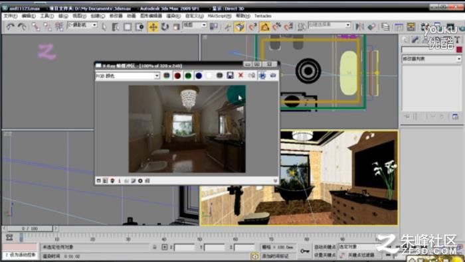The height and width of the screenshot is (262, 465).
Task: Save the rendered image with floppy icon
Action: [x=230, y=76]
